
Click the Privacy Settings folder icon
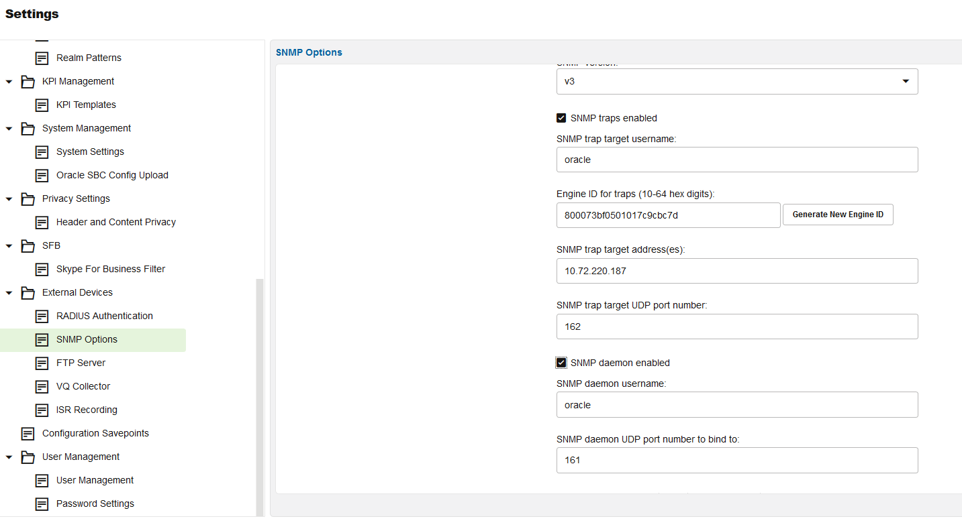tap(28, 199)
